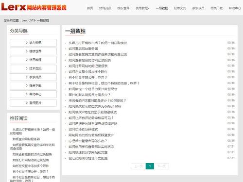
Task: Open 家族成员 category in 分类导航 sidebar
Action: click(33, 77)
